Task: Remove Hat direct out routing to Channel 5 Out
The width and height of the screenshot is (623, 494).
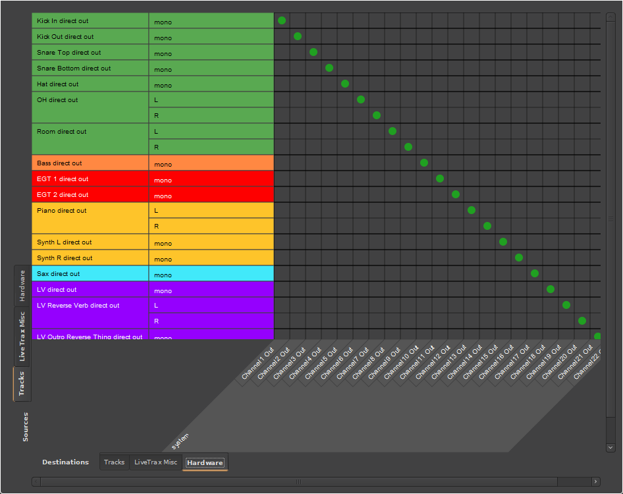Action: click(345, 84)
